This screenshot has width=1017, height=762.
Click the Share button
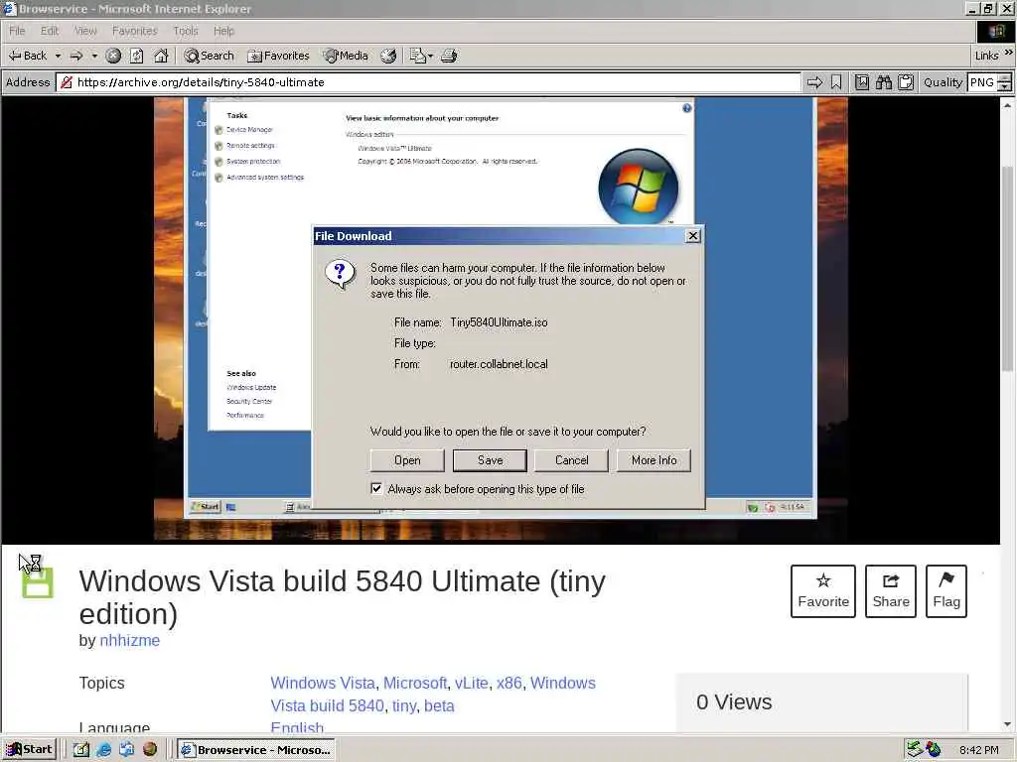pyautogui.click(x=891, y=591)
